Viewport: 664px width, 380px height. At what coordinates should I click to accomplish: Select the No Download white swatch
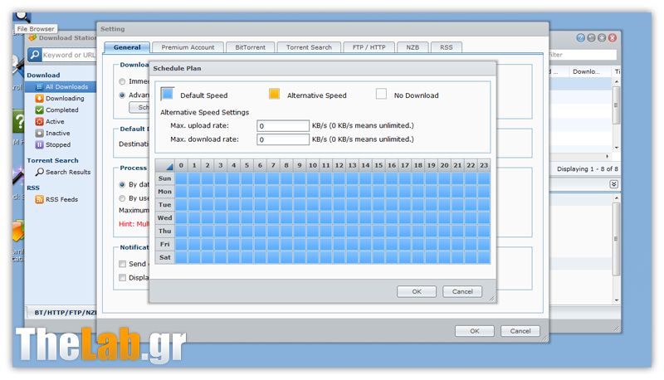pos(381,94)
